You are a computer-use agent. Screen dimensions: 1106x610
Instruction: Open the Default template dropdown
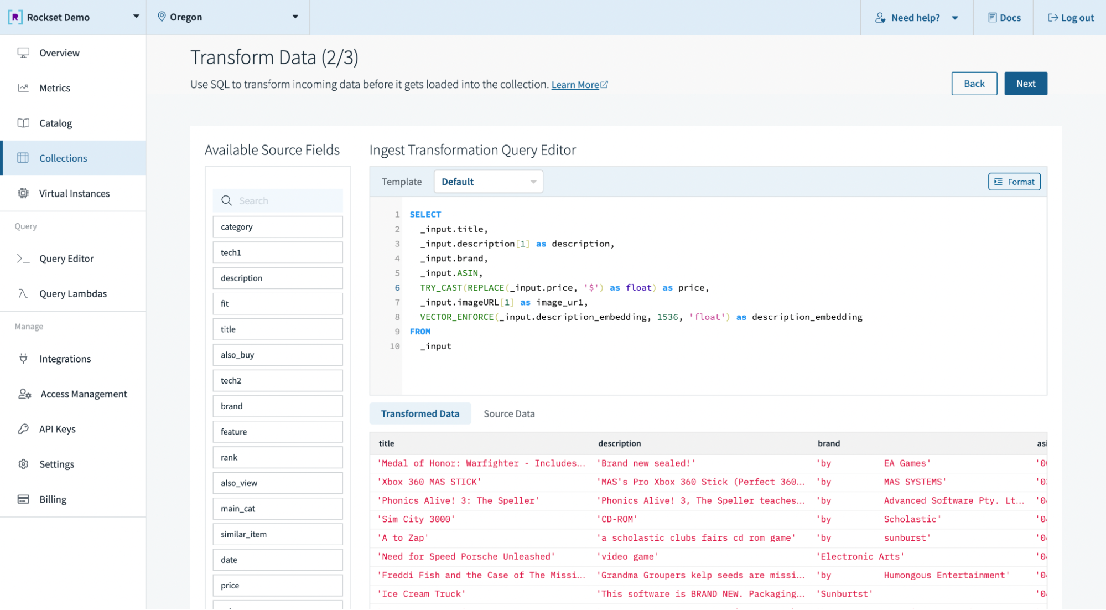point(488,182)
